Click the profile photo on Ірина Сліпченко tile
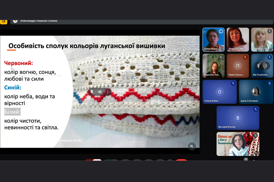This screenshot has height=182, width=274. [256, 92]
